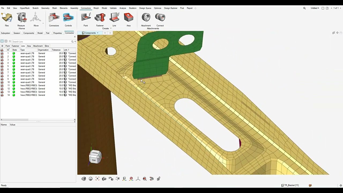This screenshot has height=193, width=343.
Task: Collapse the lower Name/Value panel
Action: 74,122
